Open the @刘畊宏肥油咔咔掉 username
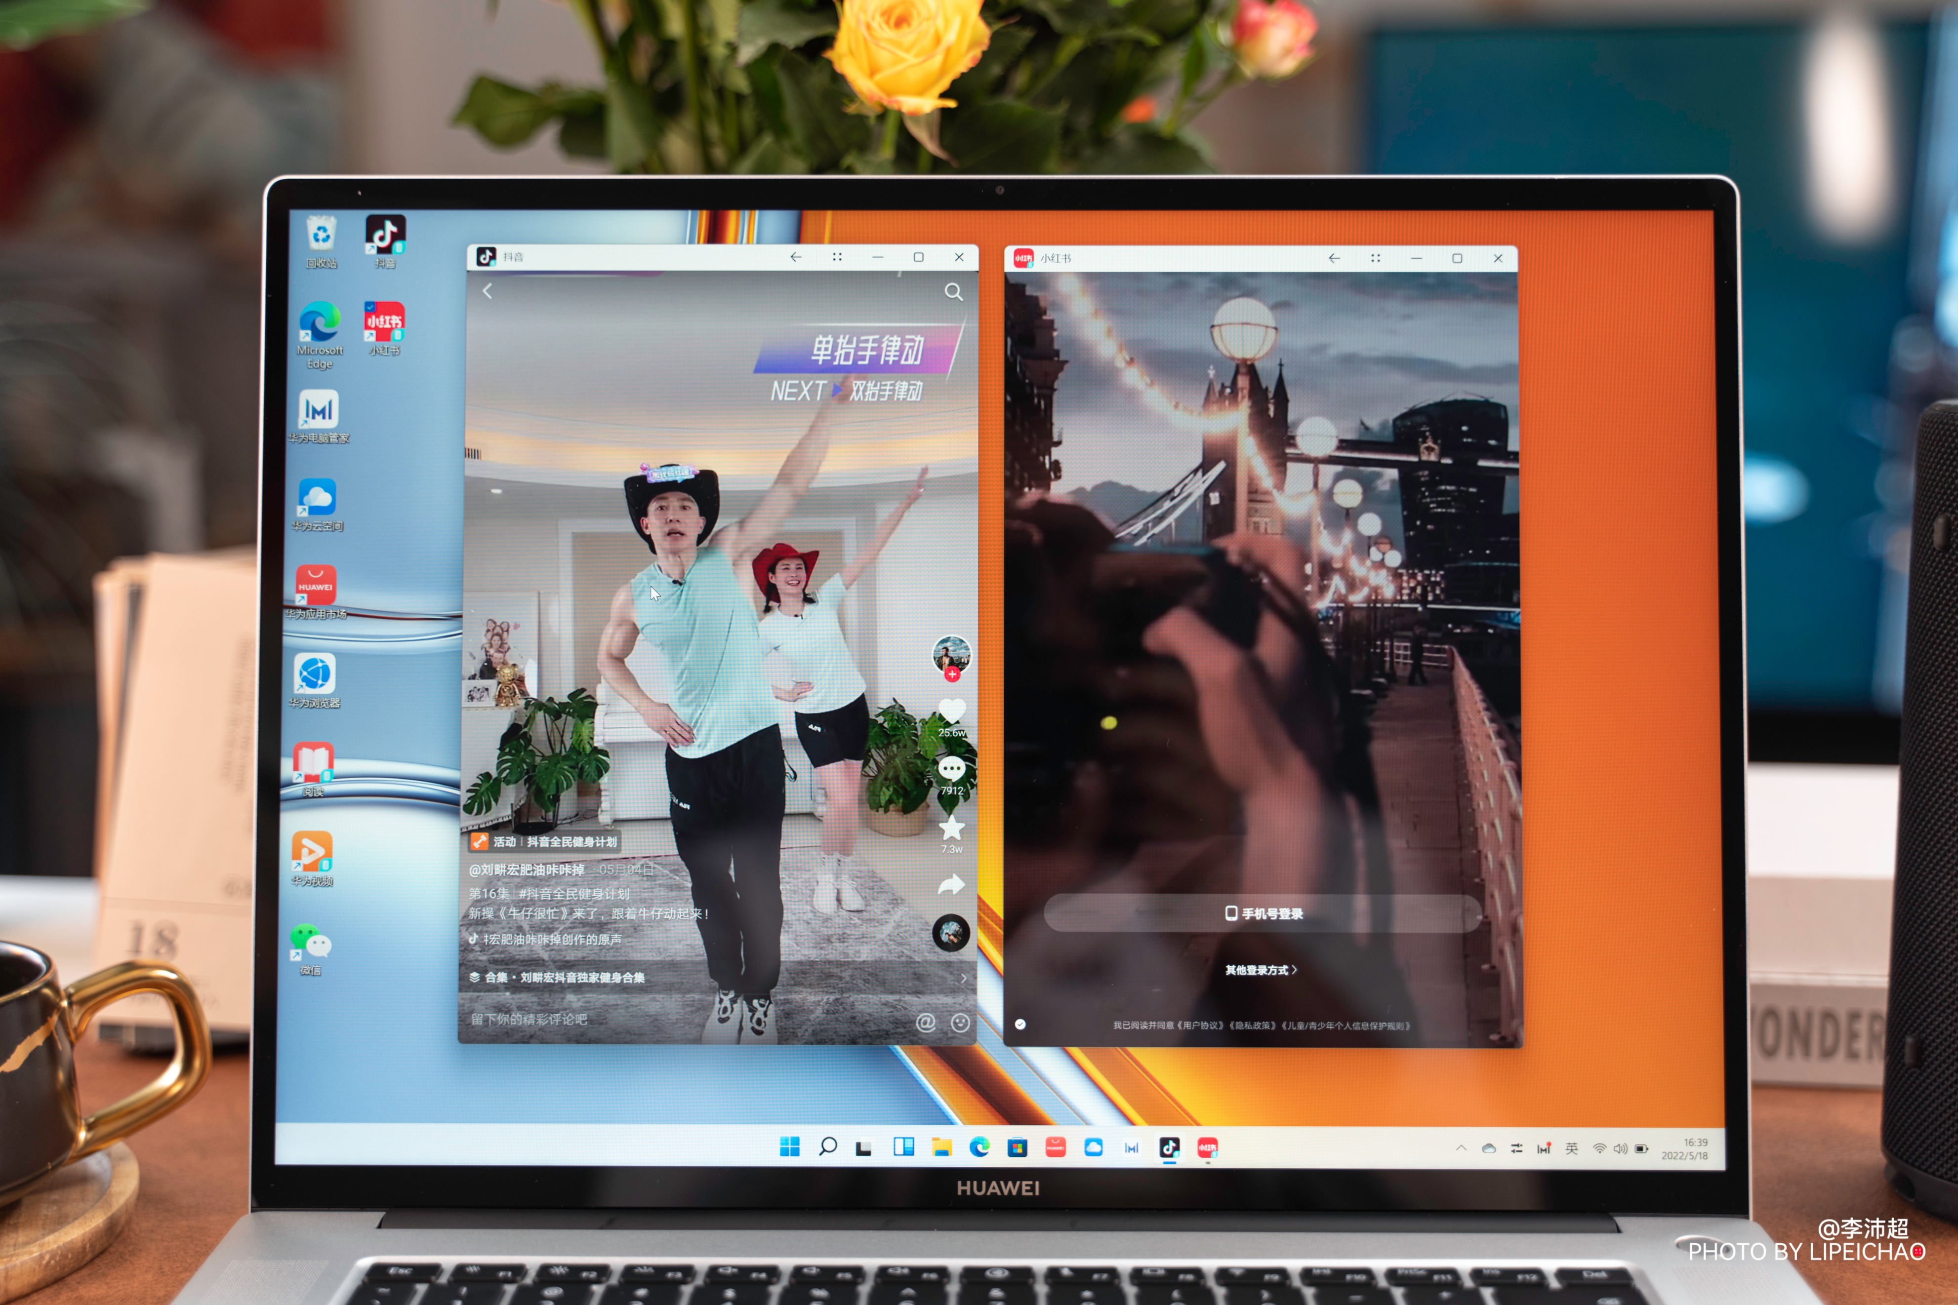 coord(526,870)
